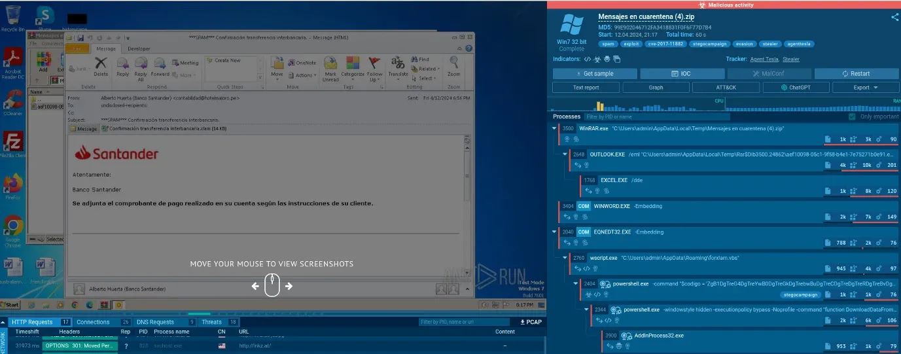
Task: Collapse the OUTLOOK.EXE process node
Action: [566, 154]
